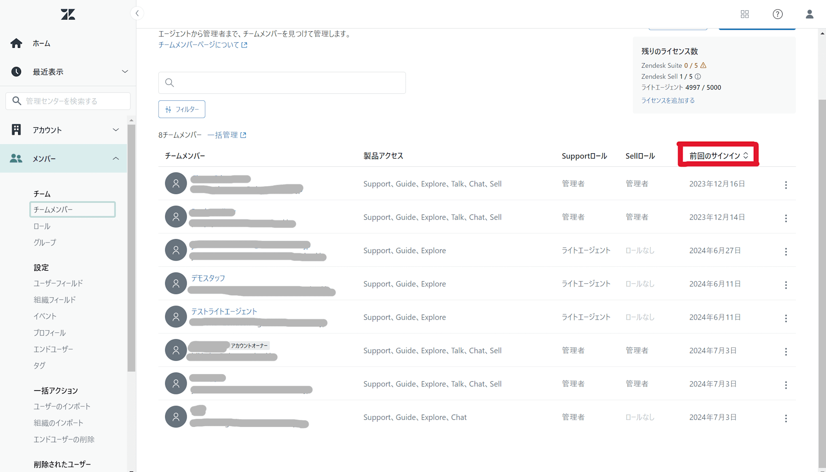Image resolution: width=826 pixels, height=472 pixels.
Task: Open the Zendesk products grid icon
Action: (x=745, y=14)
